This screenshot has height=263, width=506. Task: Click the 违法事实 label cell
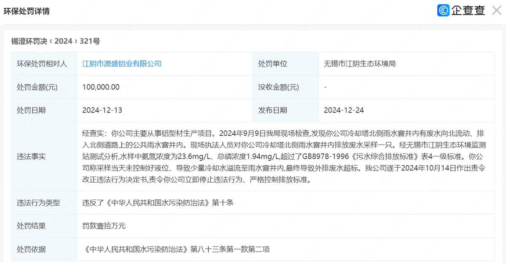(x=44, y=156)
